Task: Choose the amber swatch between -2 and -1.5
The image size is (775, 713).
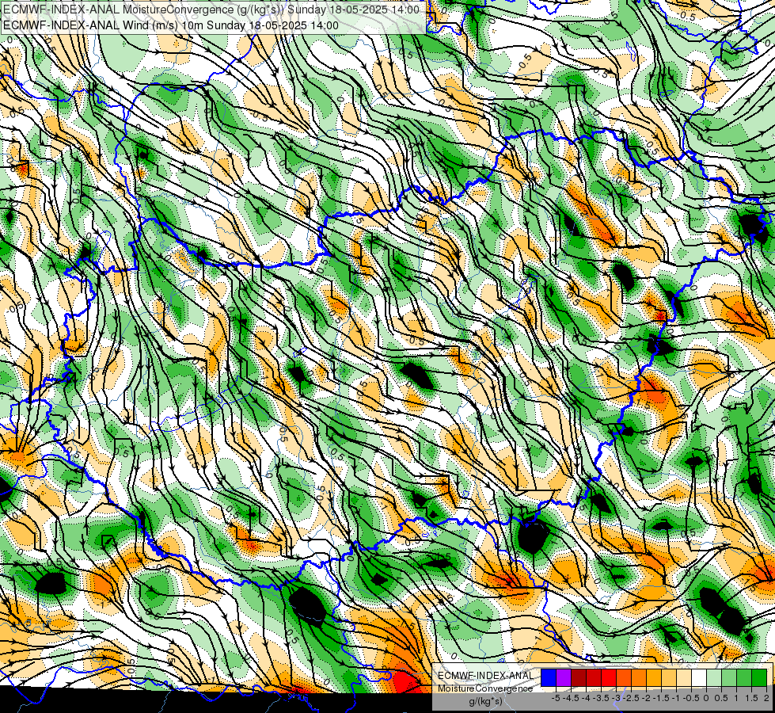Action: 654,677
